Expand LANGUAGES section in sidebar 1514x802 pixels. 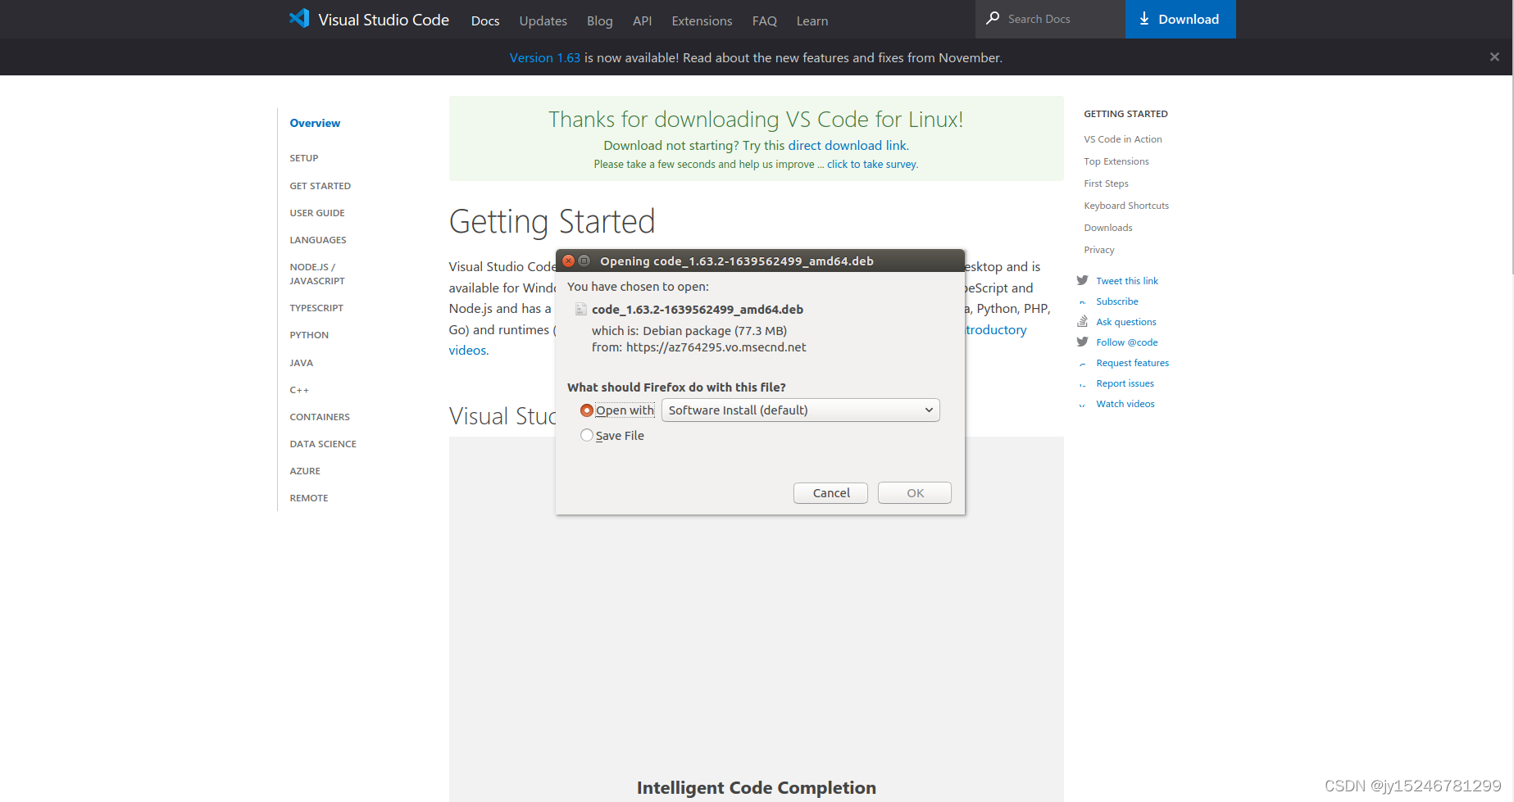coord(318,240)
